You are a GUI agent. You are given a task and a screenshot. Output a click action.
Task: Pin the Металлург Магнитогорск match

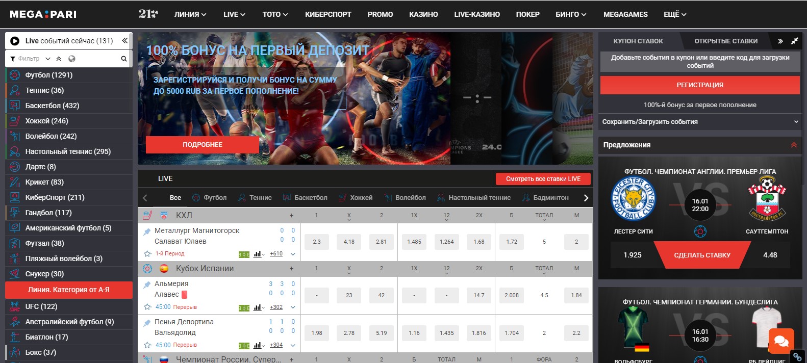click(x=147, y=231)
